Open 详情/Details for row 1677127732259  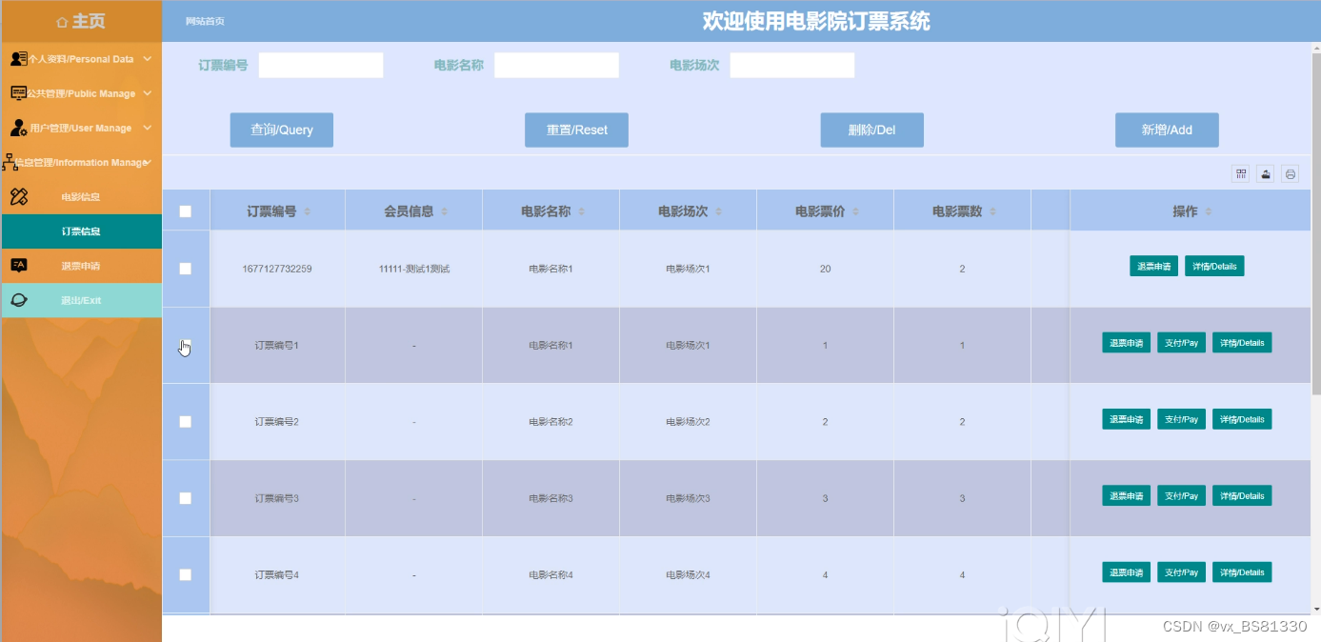point(1214,266)
